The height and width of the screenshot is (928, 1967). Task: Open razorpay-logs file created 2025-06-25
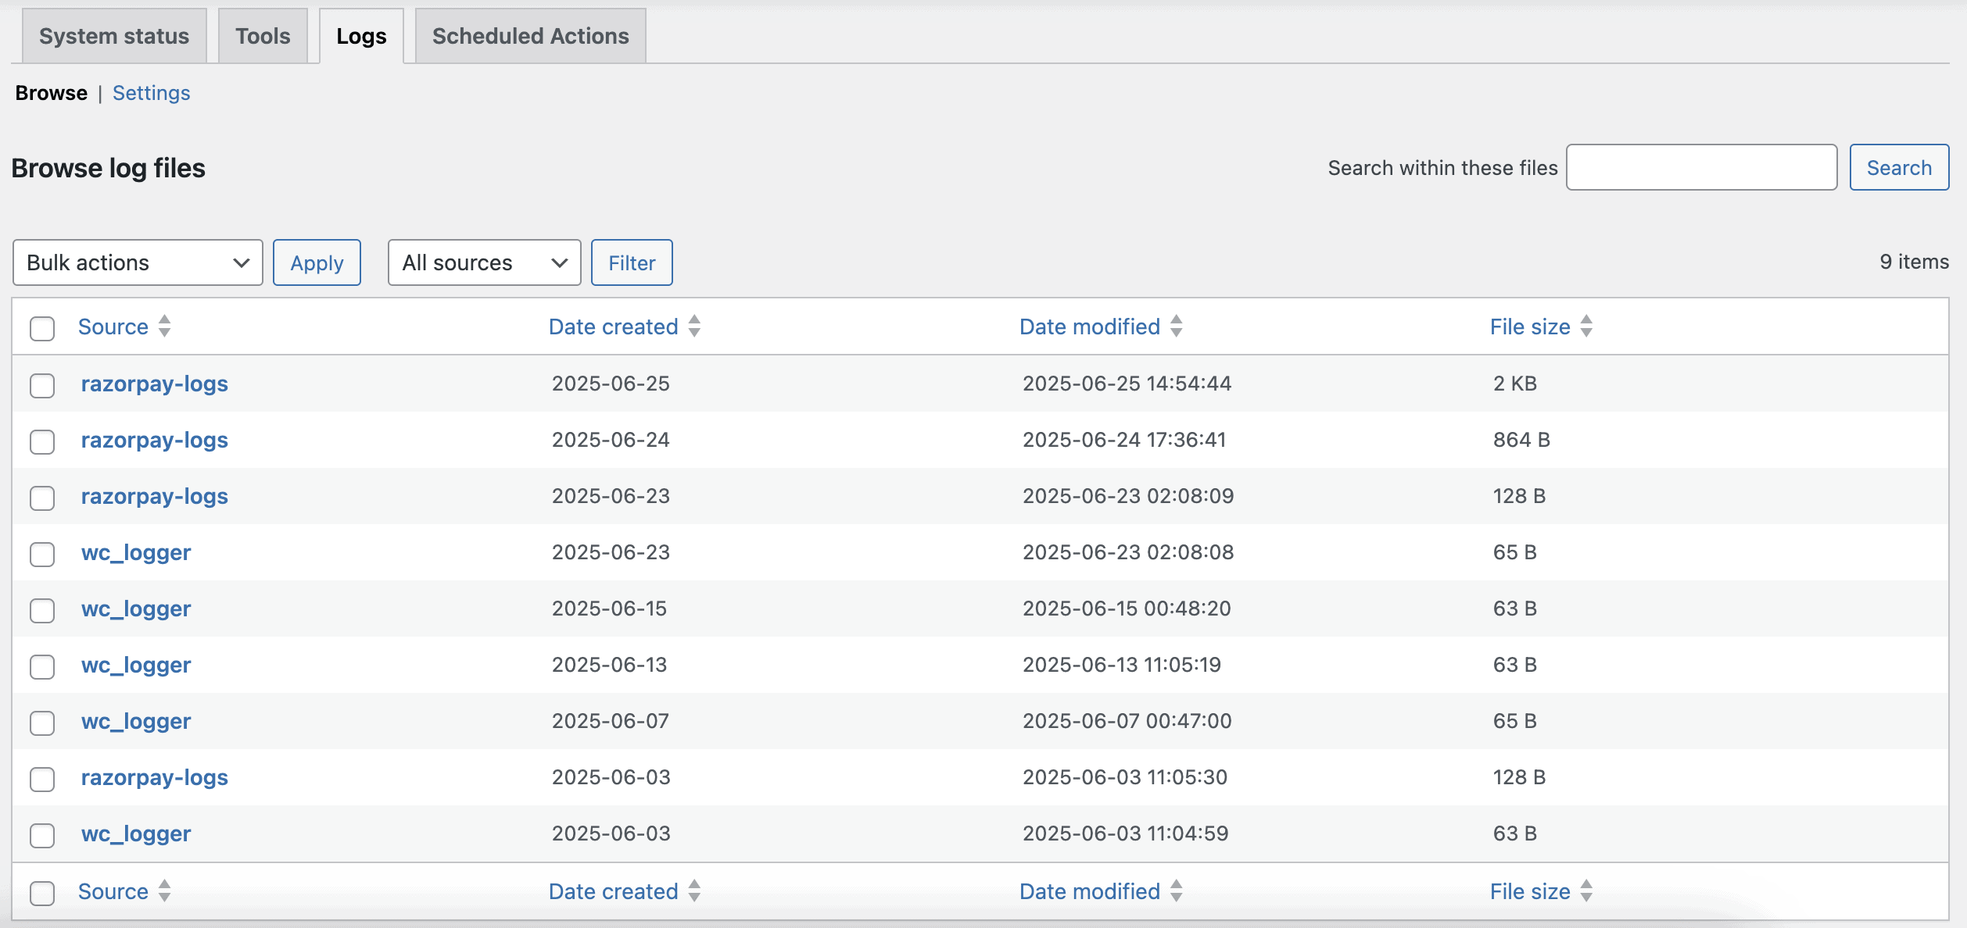tap(155, 384)
